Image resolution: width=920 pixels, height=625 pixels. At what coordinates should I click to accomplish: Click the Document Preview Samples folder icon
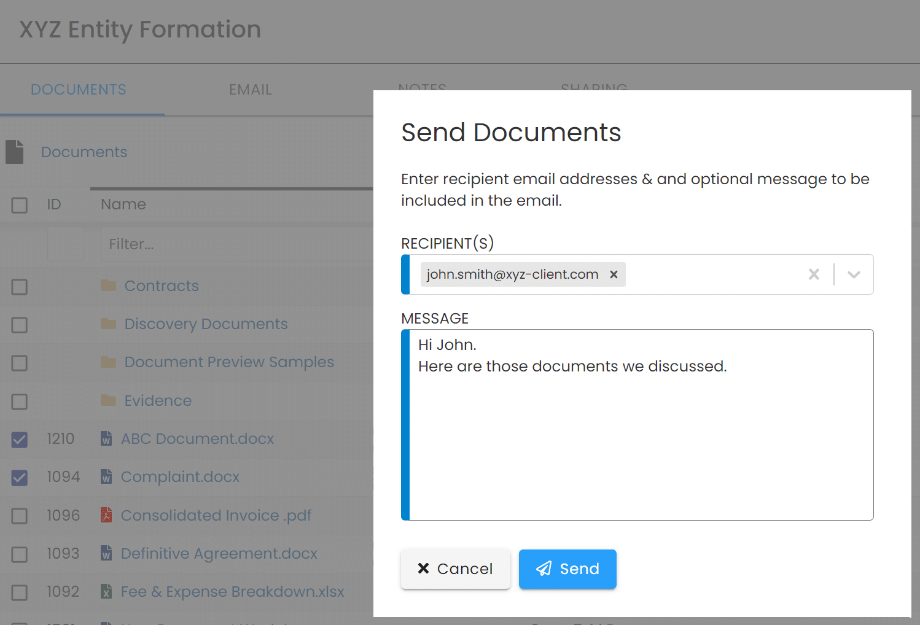tap(109, 362)
